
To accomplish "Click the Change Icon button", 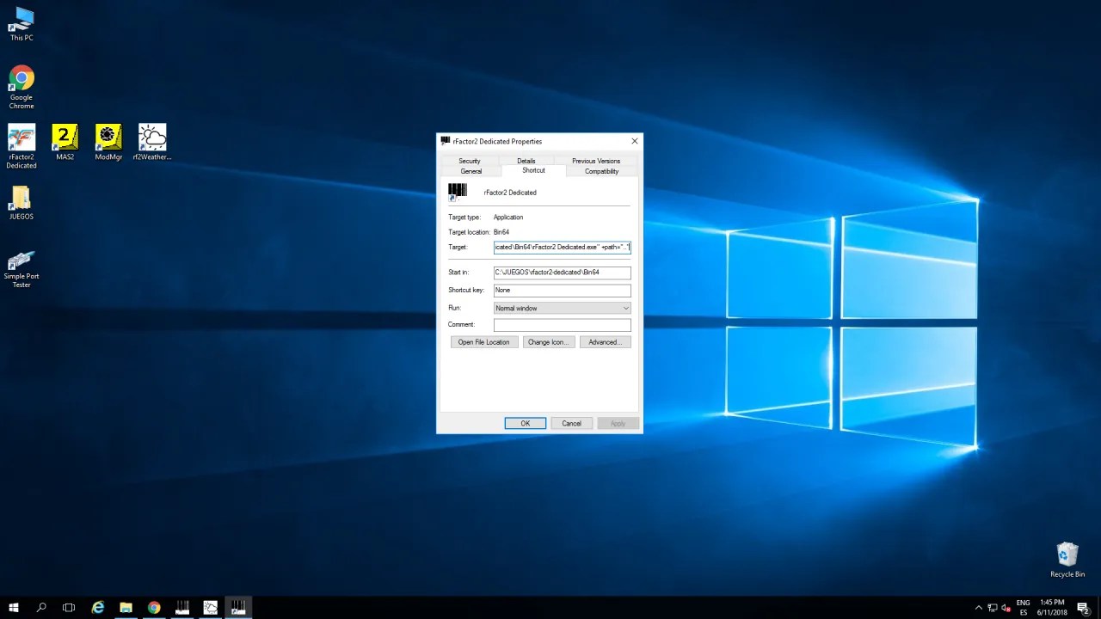I will (x=548, y=342).
